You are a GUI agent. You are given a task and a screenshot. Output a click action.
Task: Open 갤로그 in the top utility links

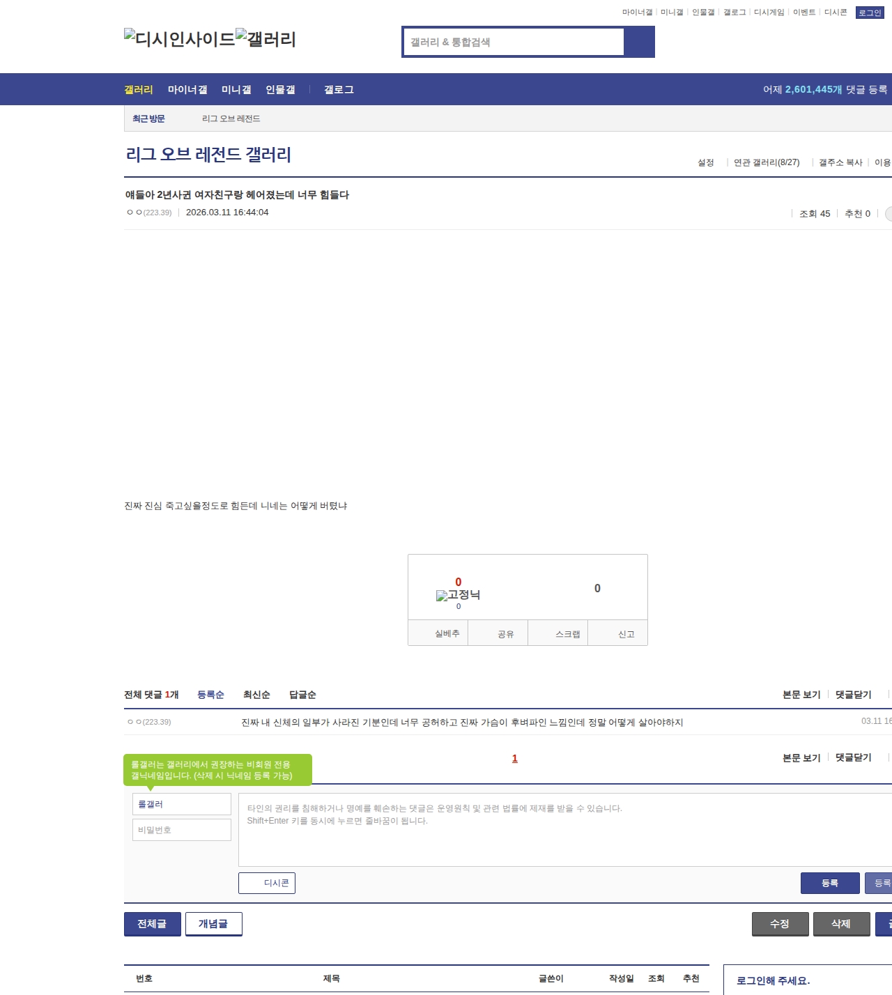[x=735, y=13]
